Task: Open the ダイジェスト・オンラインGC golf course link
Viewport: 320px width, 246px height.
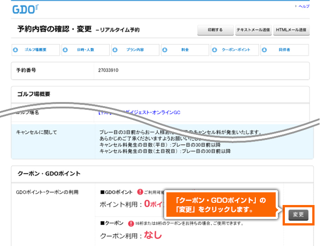Action: click(x=139, y=113)
